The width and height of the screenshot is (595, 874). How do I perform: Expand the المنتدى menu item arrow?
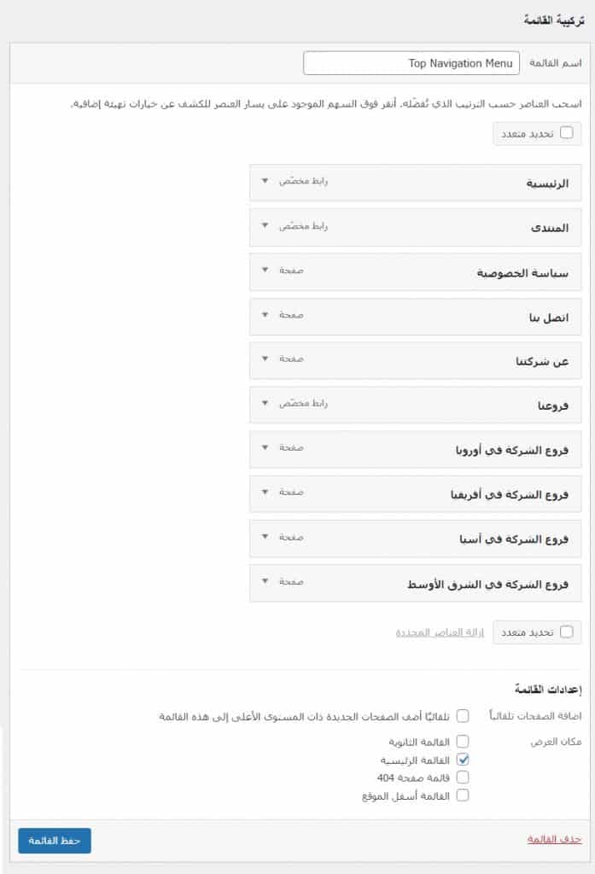click(265, 226)
